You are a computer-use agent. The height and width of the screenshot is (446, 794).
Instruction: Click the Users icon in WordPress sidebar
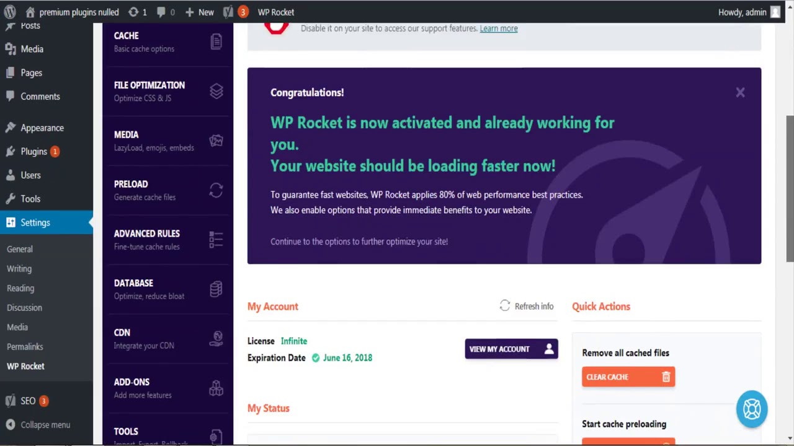pyautogui.click(x=11, y=175)
